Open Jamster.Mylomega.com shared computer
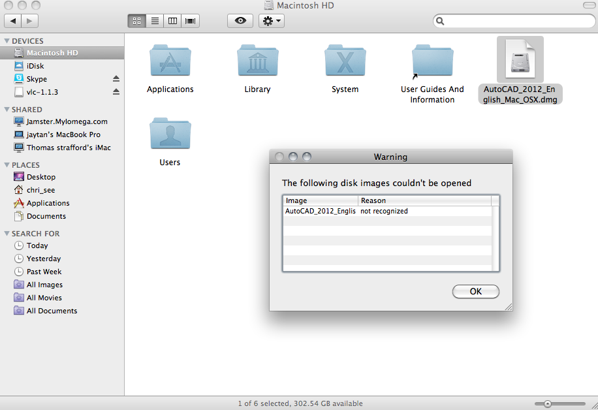 click(62, 121)
